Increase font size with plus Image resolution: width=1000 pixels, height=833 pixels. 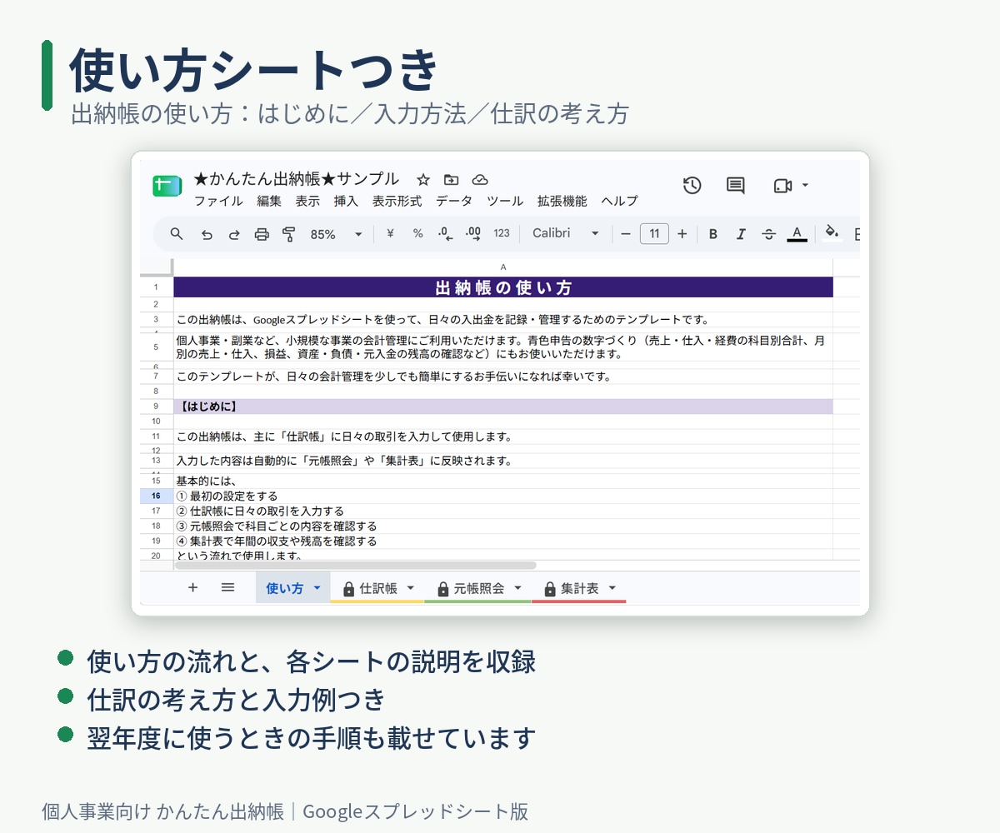[682, 234]
